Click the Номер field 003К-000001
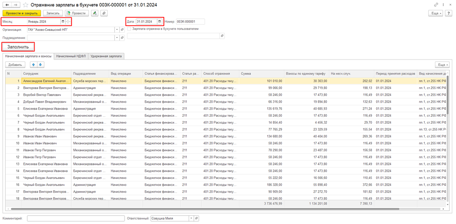Viewport: 456px width, 224px height. coord(190,22)
